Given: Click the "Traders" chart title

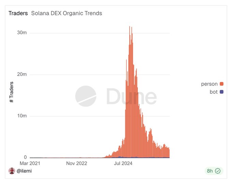Looking at the screenshot, I should [18, 13].
